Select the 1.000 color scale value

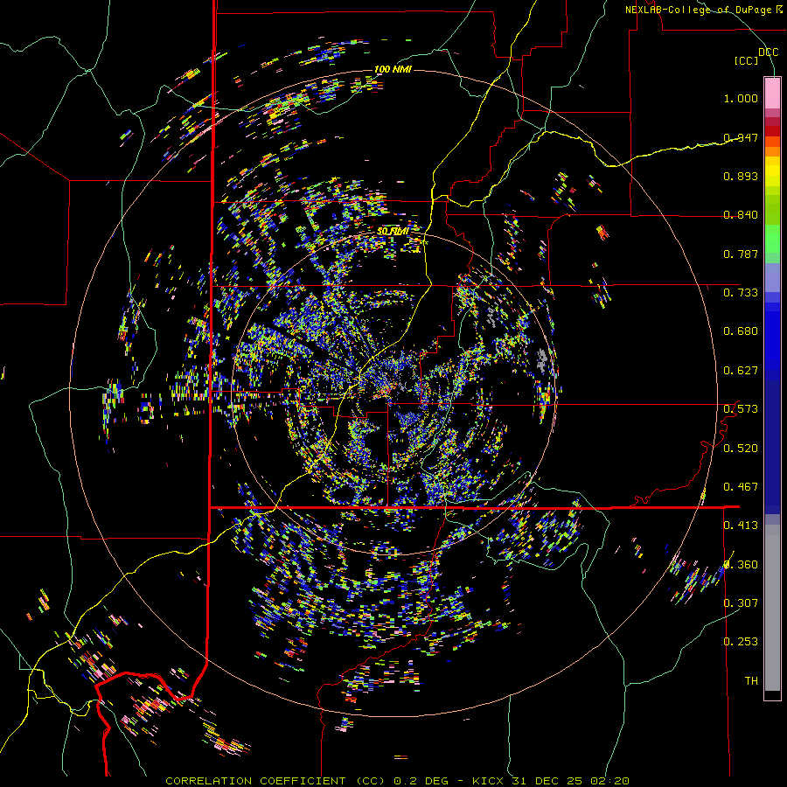point(741,98)
